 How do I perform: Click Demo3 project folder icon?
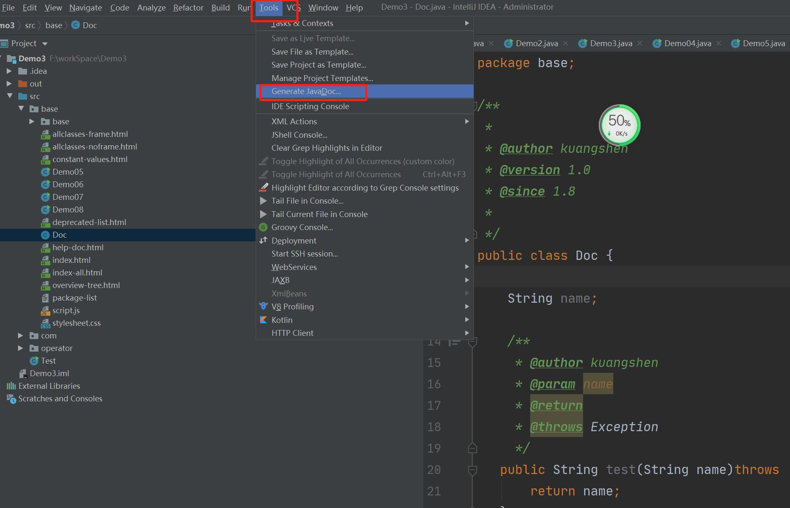12,58
